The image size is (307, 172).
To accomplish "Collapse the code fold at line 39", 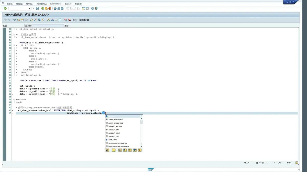I will pyautogui.click(x=14, y=99).
